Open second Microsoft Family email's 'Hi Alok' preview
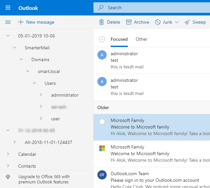The height and width of the screenshot is (188, 210). click(160, 160)
